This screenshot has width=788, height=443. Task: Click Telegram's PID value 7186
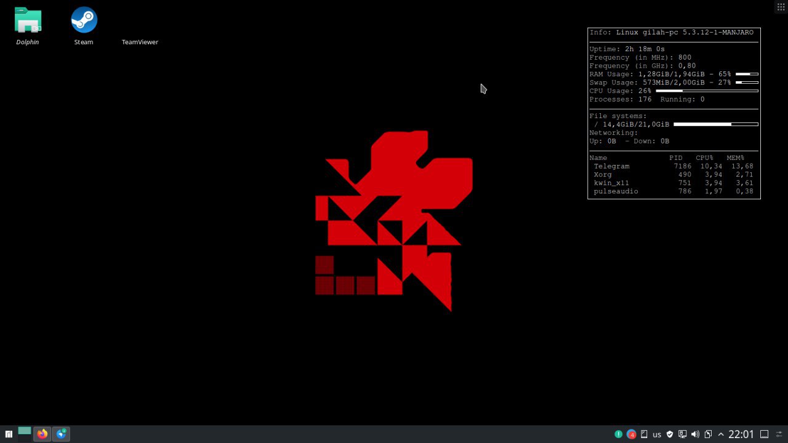pyautogui.click(x=683, y=166)
